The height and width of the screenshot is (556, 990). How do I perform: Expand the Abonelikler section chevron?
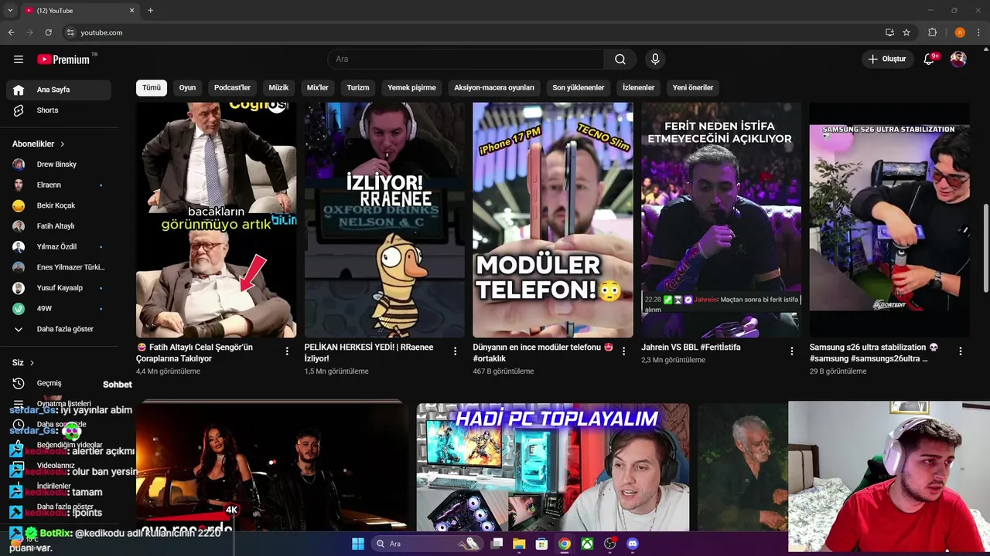click(x=63, y=144)
